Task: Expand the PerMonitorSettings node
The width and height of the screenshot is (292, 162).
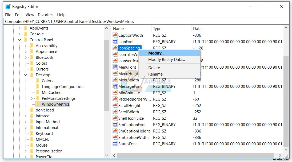Action: 31,98
